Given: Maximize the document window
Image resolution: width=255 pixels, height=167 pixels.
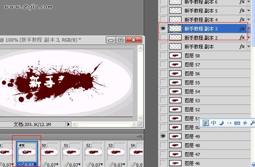Looking at the screenshot, I should pos(121,40).
